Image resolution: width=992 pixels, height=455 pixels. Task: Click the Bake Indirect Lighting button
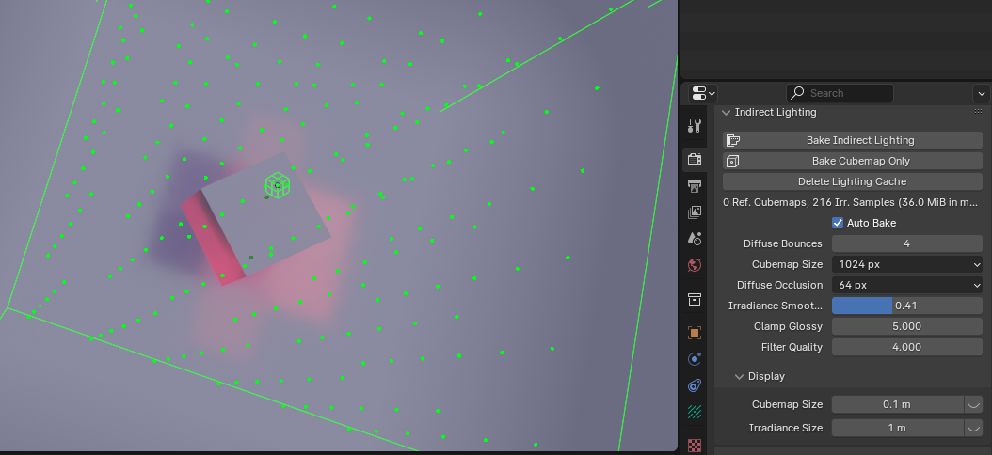click(x=853, y=140)
